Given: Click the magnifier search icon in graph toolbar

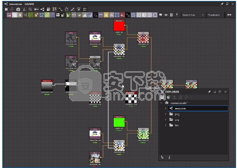Looking at the screenshot, I should 30,10.
